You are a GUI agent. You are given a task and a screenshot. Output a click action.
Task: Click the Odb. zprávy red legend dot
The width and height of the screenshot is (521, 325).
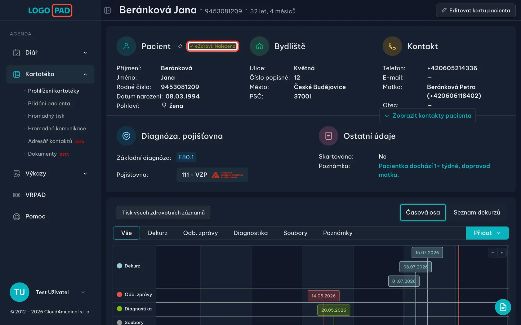[x=119, y=294]
